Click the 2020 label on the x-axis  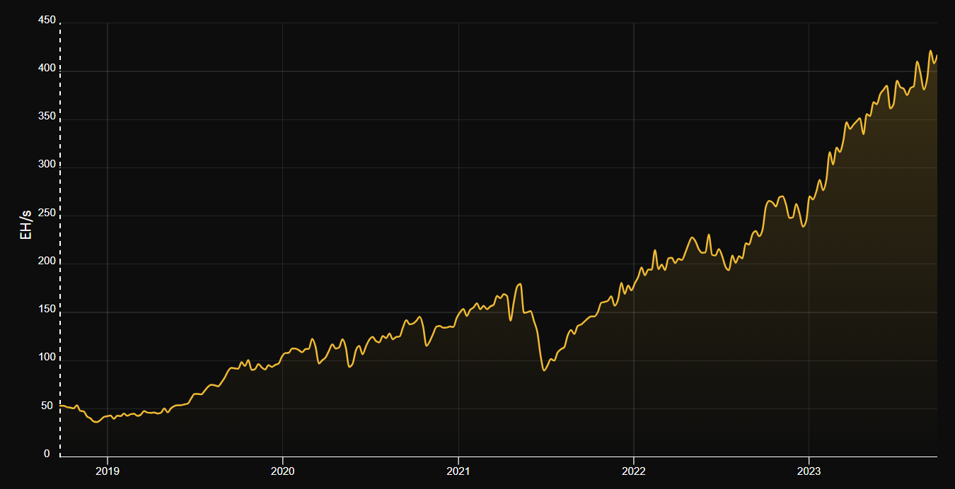pyautogui.click(x=282, y=471)
